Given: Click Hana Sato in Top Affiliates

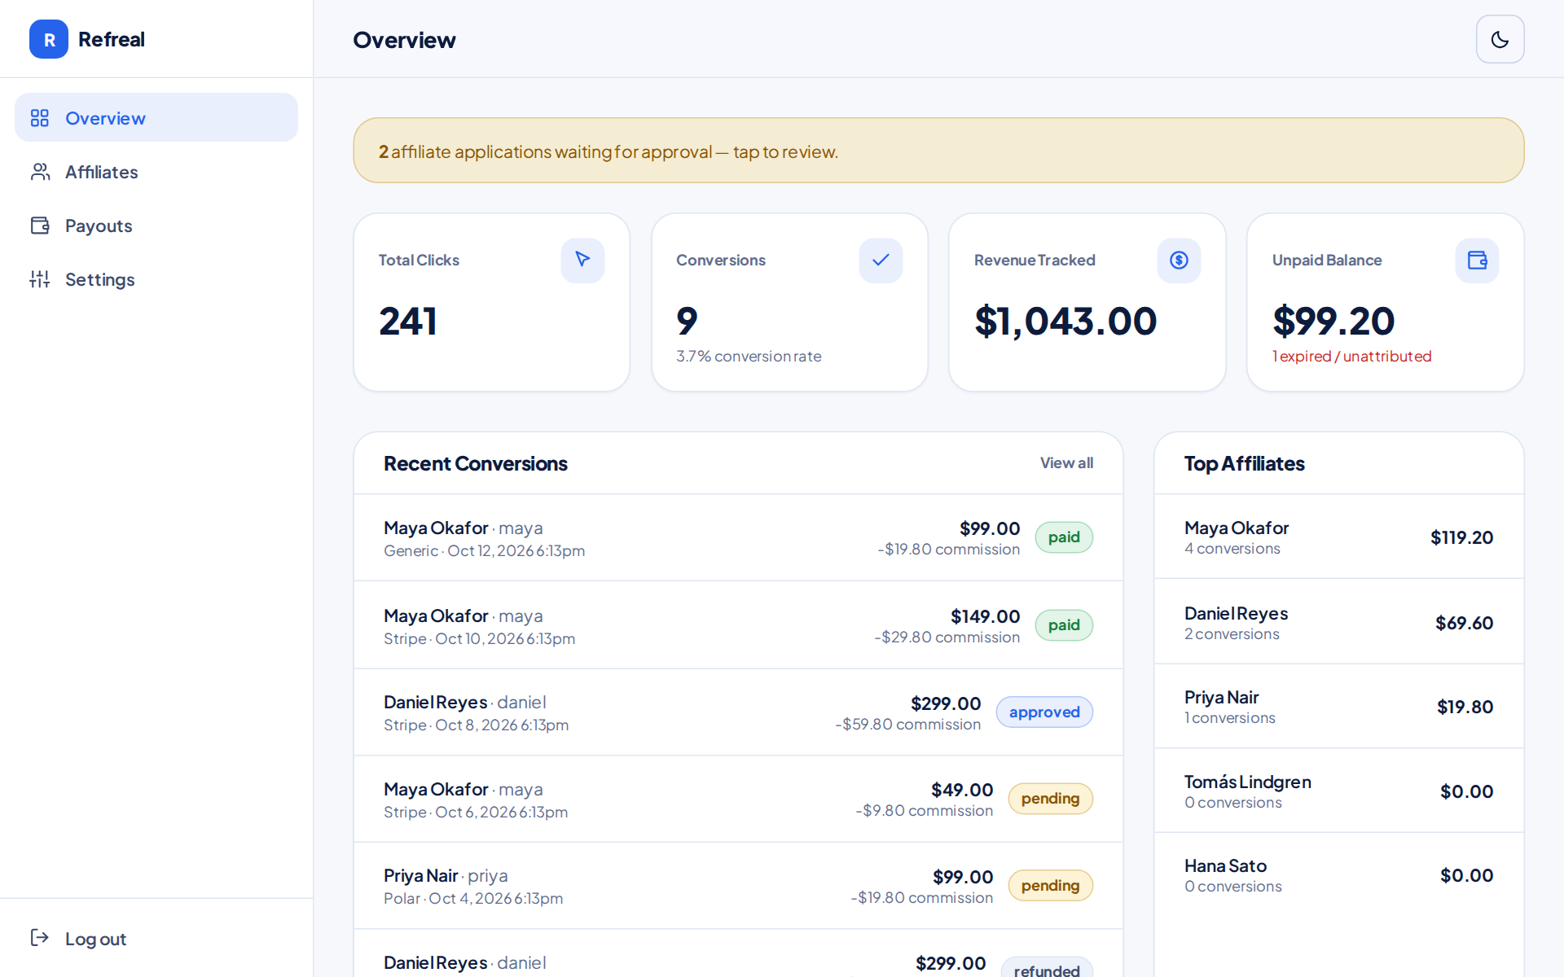Looking at the screenshot, I should [1225, 865].
